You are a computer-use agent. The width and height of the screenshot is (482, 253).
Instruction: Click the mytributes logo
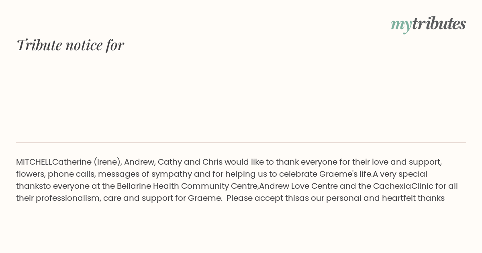coord(428,24)
